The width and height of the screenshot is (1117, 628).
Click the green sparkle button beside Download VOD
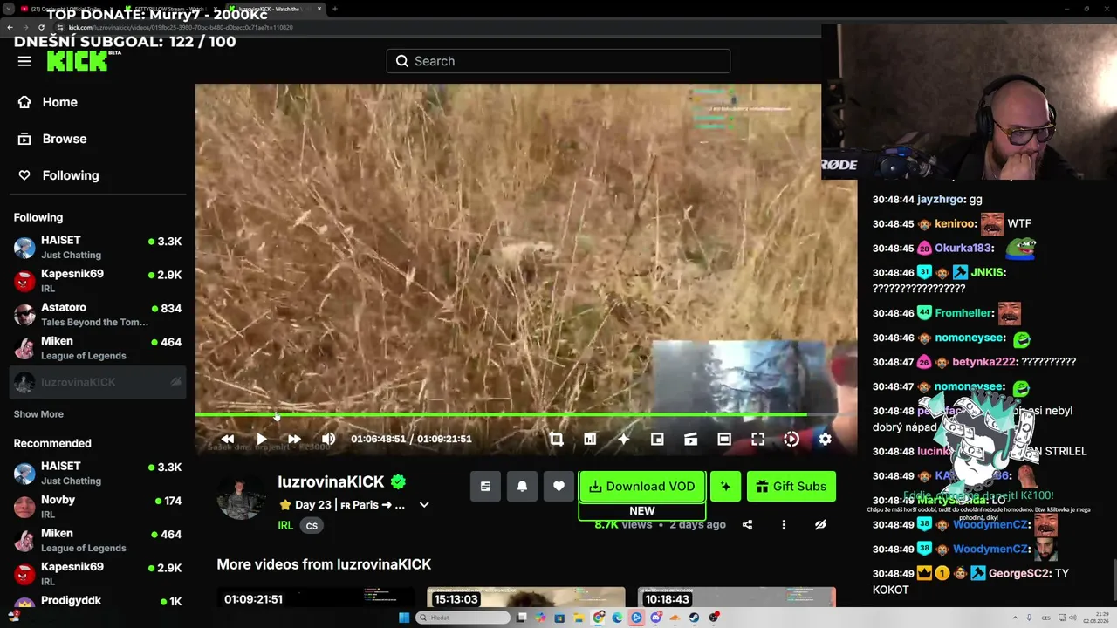coord(725,487)
